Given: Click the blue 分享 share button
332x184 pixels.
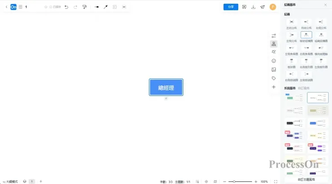Looking at the screenshot, I should [231, 7].
